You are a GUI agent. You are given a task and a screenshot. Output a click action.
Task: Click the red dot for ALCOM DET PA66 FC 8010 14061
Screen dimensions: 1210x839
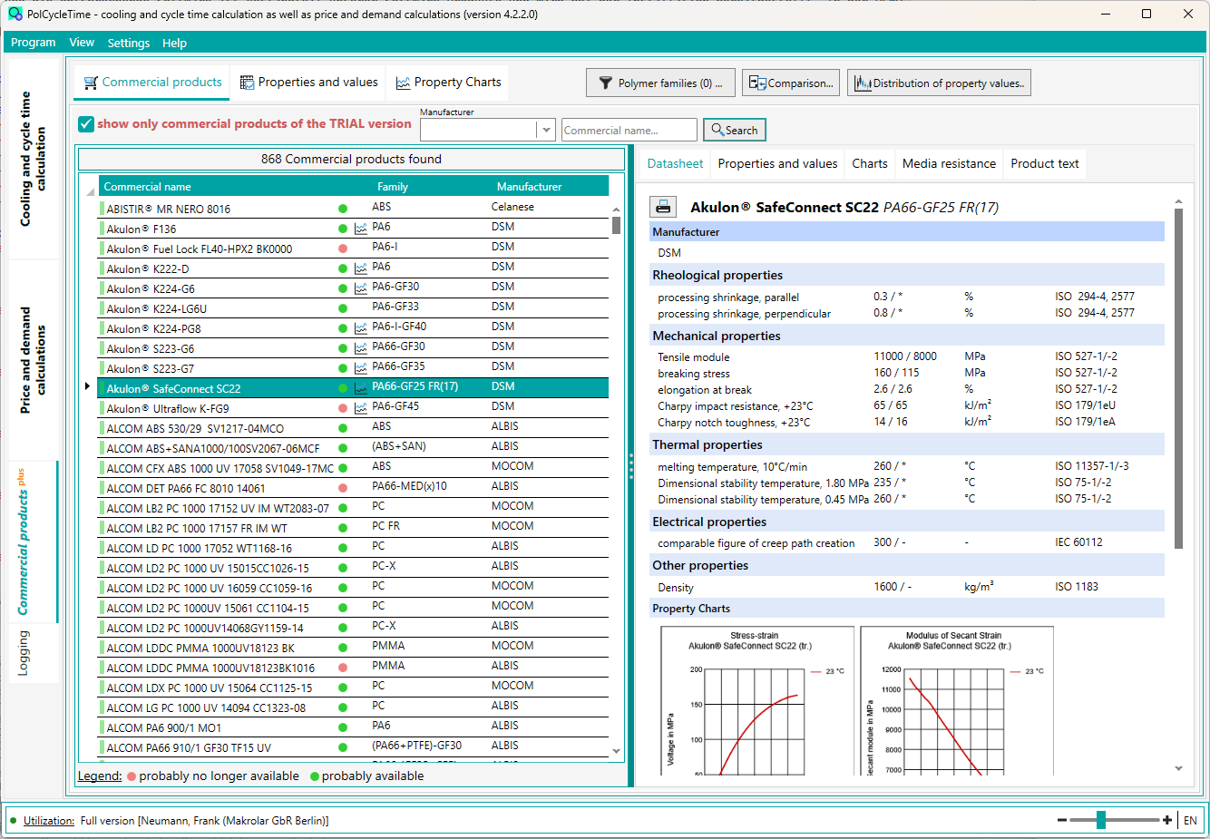click(343, 488)
